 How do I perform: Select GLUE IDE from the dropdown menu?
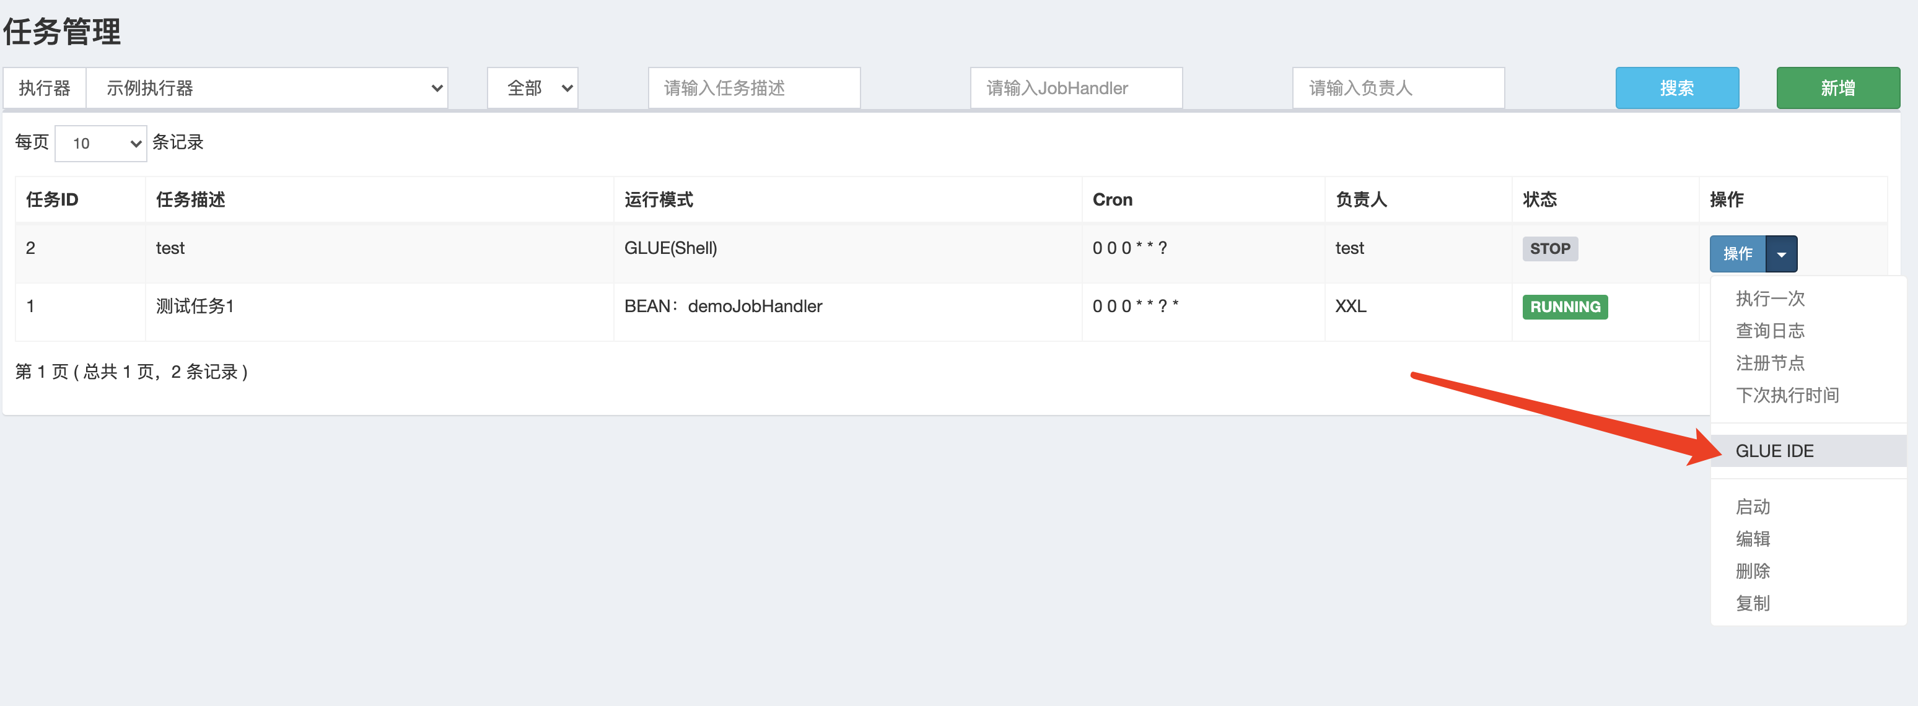pyautogui.click(x=1774, y=451)
